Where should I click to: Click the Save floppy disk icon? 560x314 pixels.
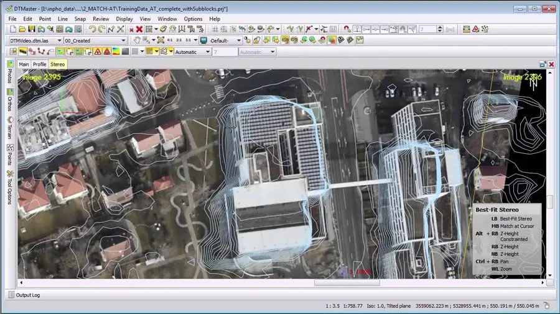point(32,29)
